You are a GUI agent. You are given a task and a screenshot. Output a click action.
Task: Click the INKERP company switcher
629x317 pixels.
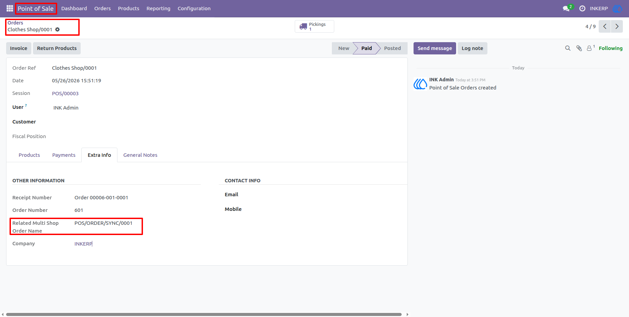click(599, 9)
